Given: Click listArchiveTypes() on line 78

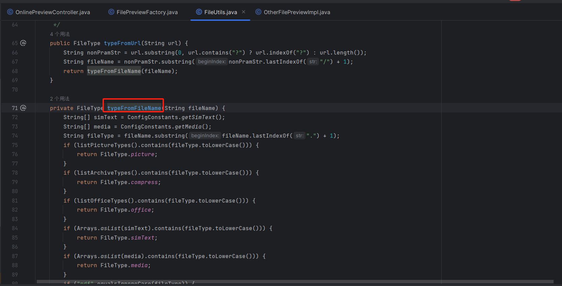Looking at the screenshot, I should coord(107,173).
